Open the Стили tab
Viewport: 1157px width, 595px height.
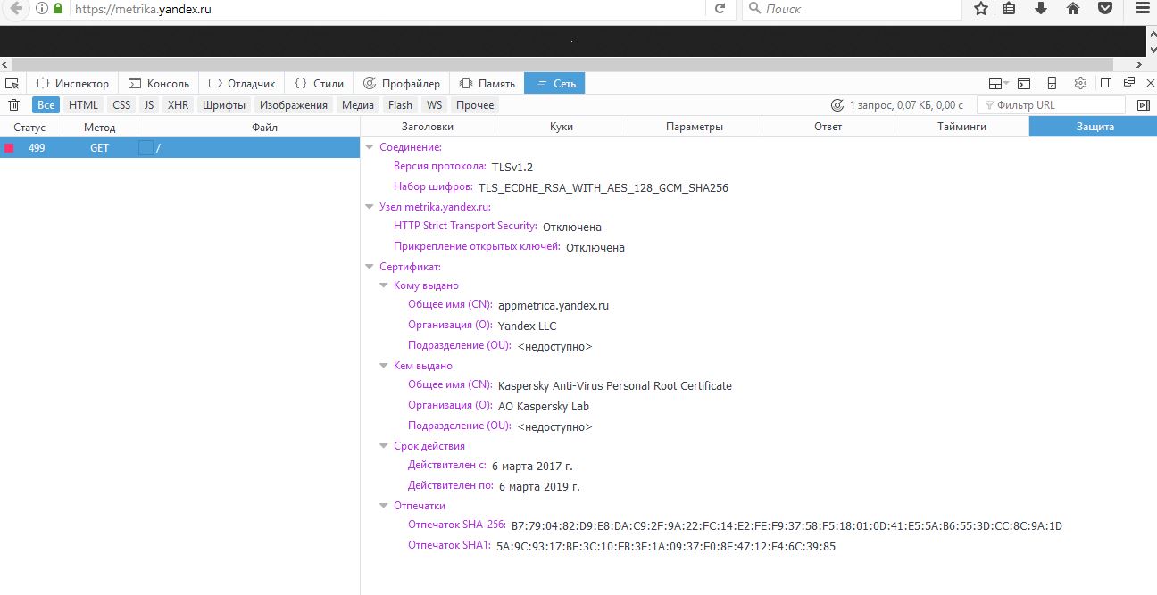(320, 83)
